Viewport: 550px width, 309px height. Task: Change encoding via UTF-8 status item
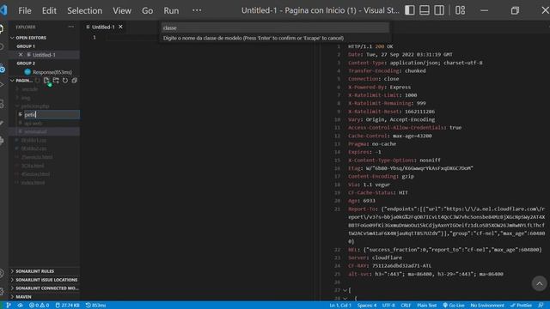point(388,306)
